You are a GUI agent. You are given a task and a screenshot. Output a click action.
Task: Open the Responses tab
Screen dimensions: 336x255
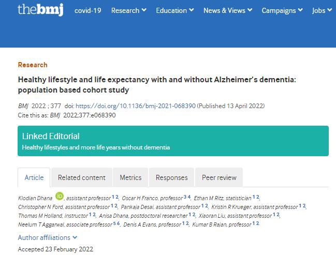point(172,177)
